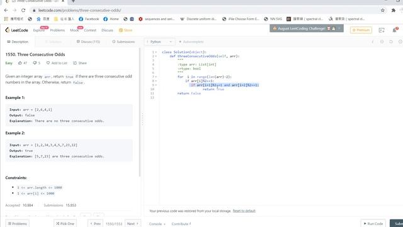Open the Console dropdown
This screenshot has height=227, width=403.
tap(157, 224)
